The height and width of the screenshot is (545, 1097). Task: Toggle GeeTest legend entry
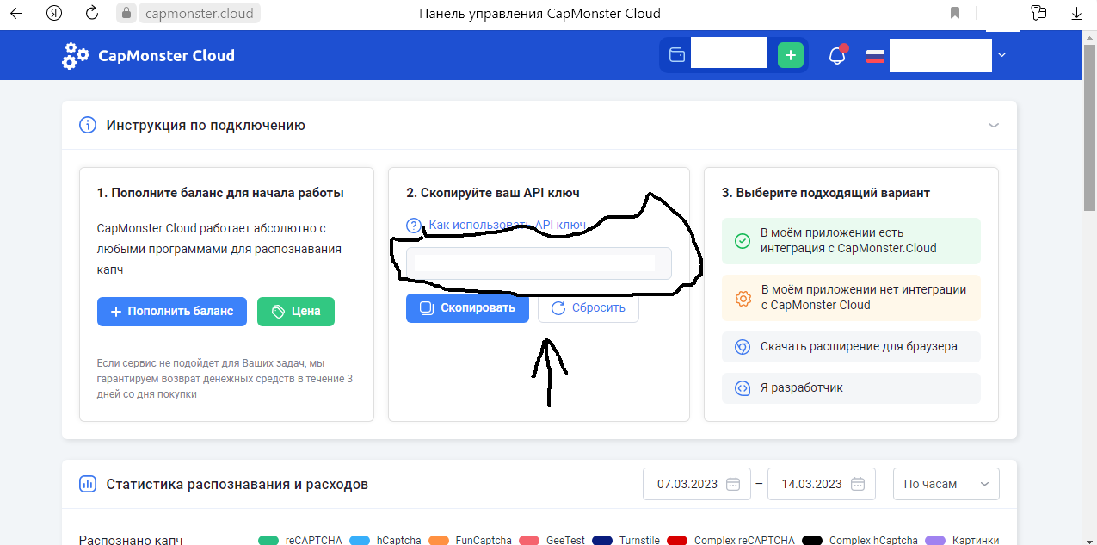[552, 541]
